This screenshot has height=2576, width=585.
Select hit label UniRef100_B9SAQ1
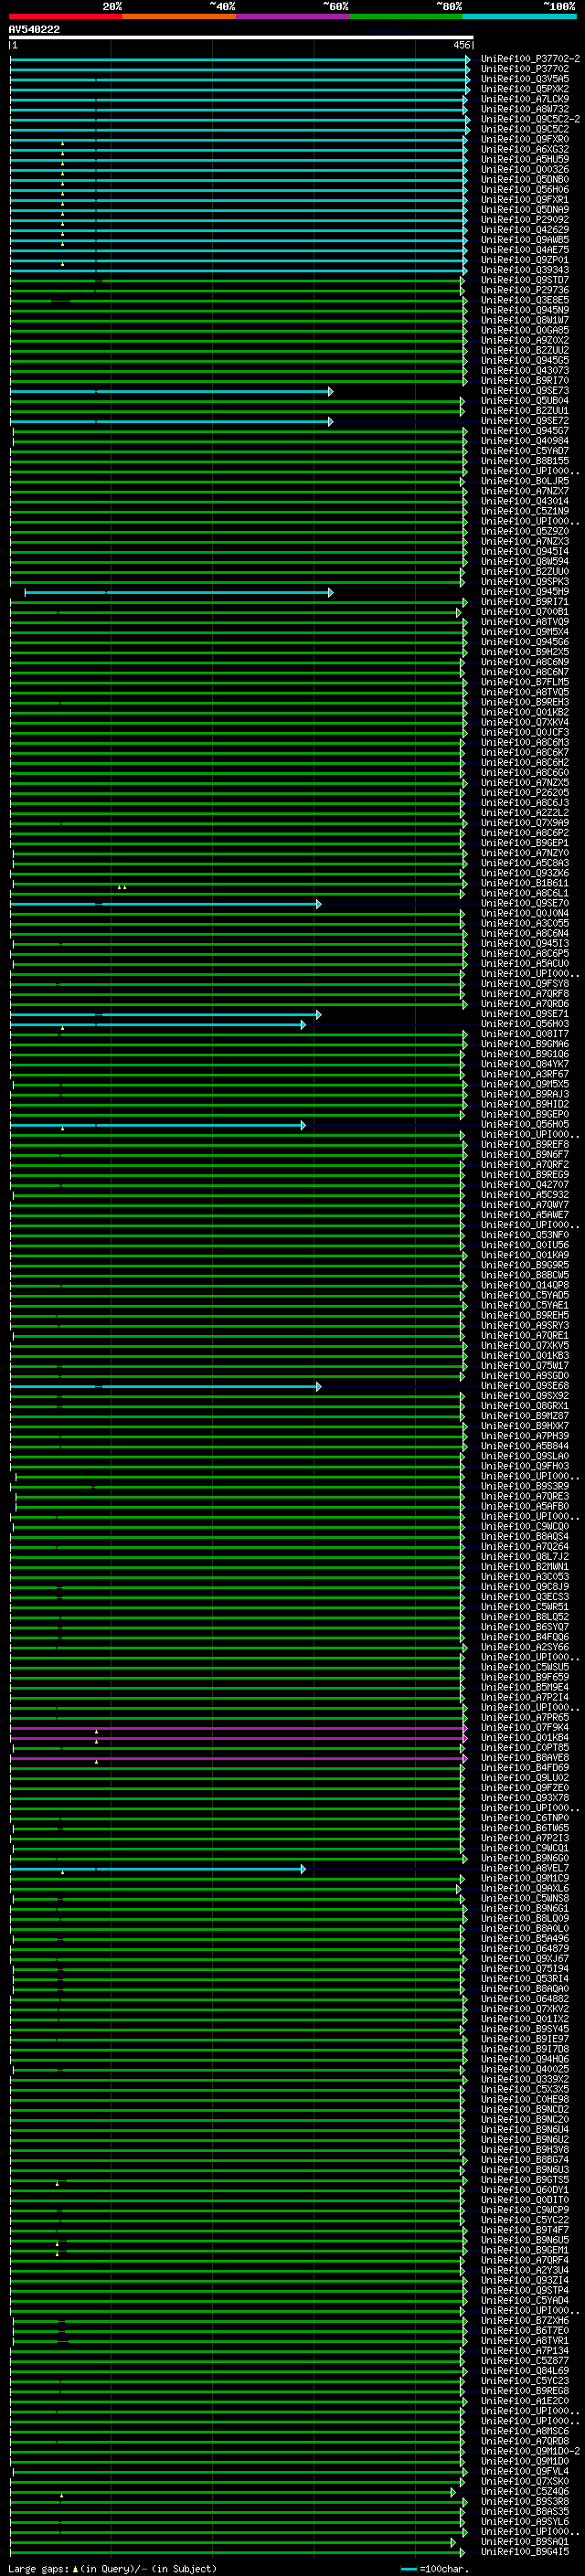tap(525, 2542)
